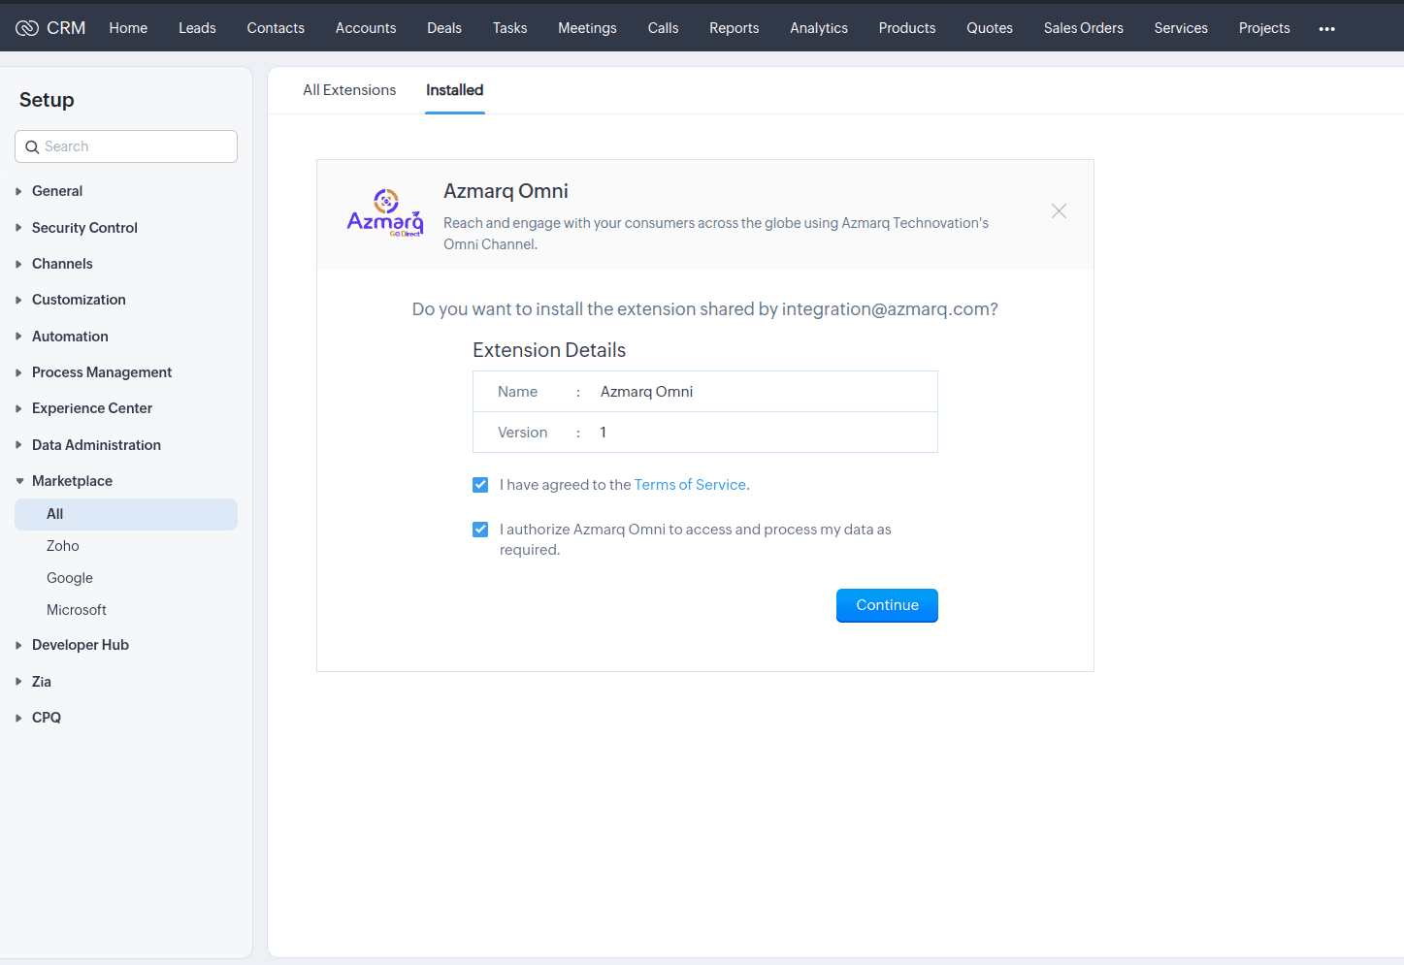Click the Setup search field

pos(126,146)
